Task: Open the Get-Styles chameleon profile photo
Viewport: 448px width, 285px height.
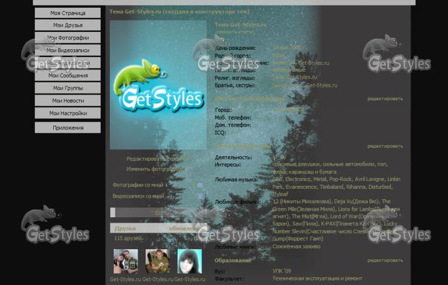Action: (x=158, y=85)
